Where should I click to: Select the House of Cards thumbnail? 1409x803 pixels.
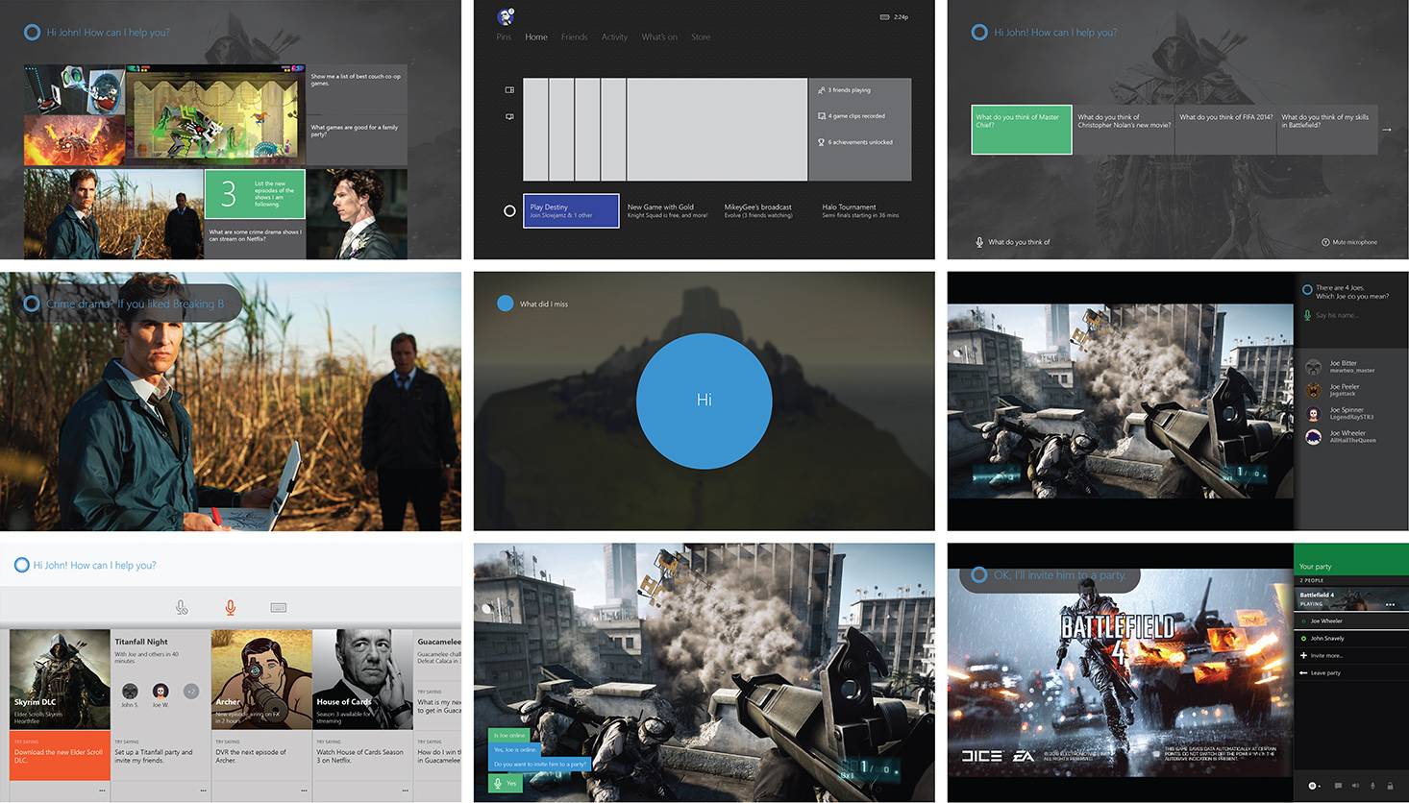point(362,678)
